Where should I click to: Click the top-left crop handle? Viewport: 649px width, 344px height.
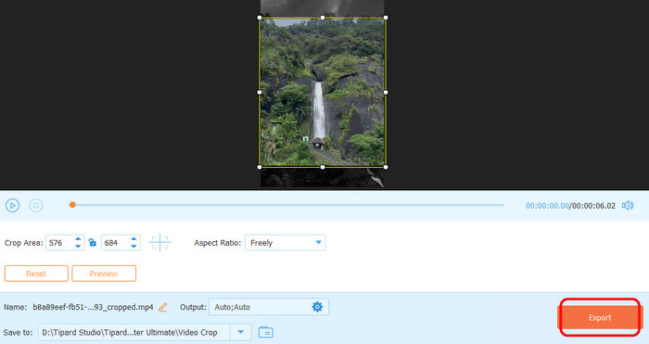260,18
